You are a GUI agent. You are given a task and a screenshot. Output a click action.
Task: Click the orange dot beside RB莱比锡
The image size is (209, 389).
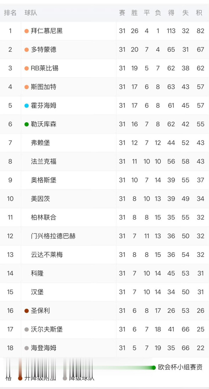coord(26,68)
